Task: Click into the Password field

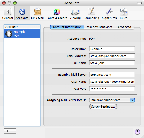Action: [112, 89]
